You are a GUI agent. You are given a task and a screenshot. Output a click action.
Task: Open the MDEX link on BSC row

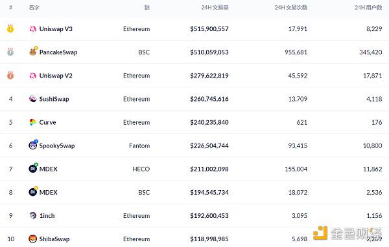49,192
